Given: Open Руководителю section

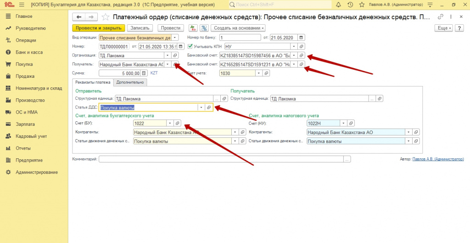Looking at the screenshot, I should coord(31,28).
